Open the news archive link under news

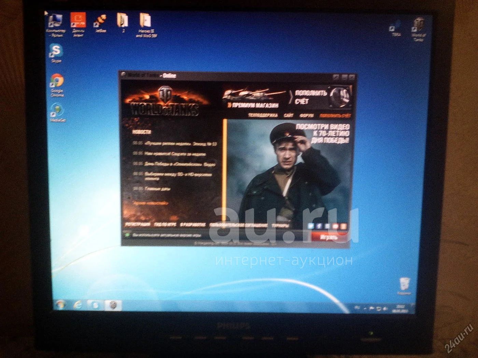[x=151, y=203]
